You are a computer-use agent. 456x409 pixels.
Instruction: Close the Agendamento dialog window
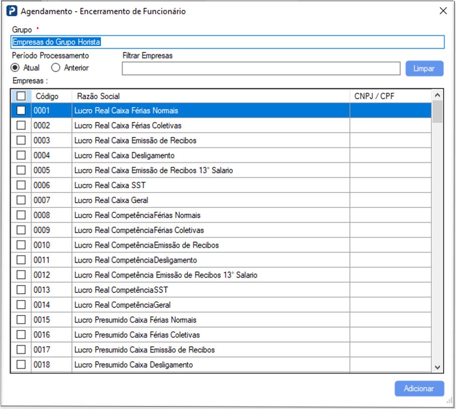pyautogui.click(x=443, y=11)
